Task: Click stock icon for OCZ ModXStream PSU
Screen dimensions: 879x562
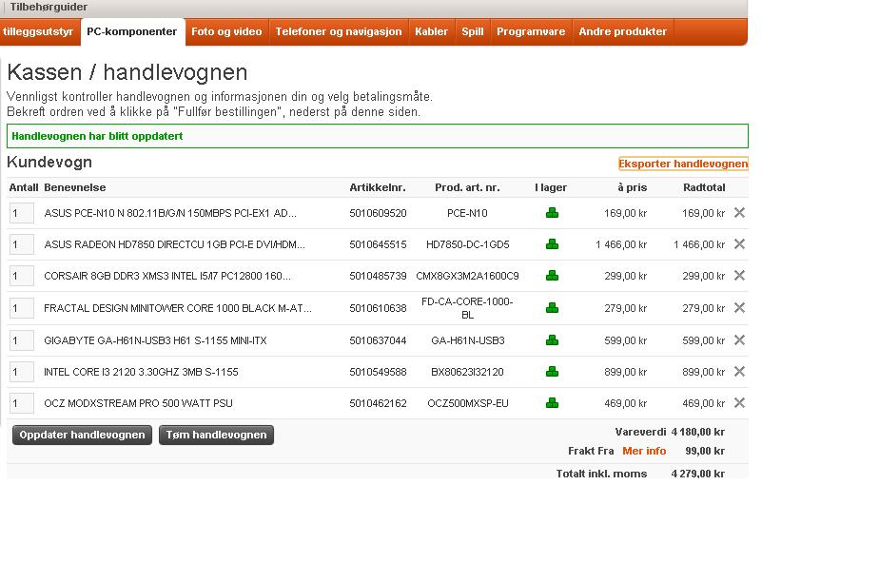Action: 552,403
